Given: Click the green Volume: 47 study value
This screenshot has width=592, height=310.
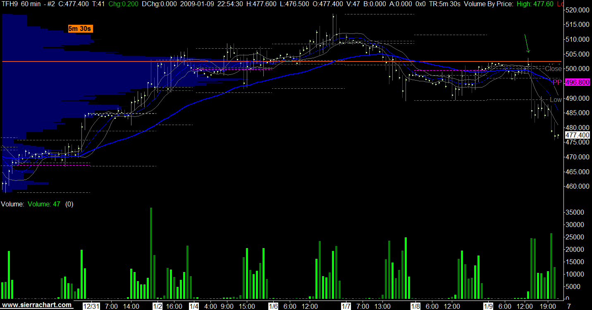Looking at the screenshot, I should pos(44,204).
